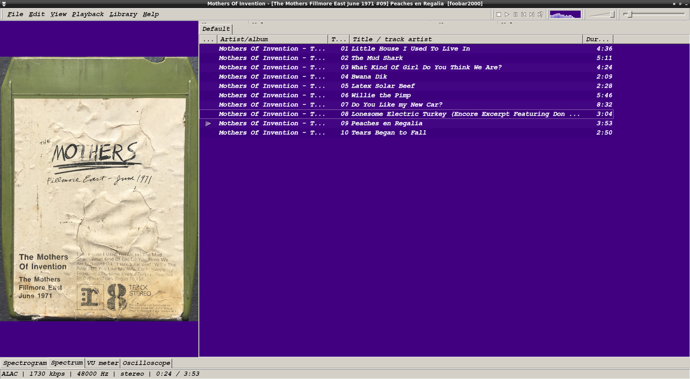This screenshot has width=690, height=379.
Task: Click duration 5:46 of Willie the Pimp
Action: [604, 95]
